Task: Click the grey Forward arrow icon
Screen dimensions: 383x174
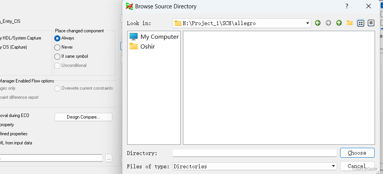Action: click(x=328, y=23)
